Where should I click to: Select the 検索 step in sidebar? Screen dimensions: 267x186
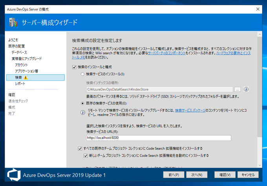(x=35, y=77)
